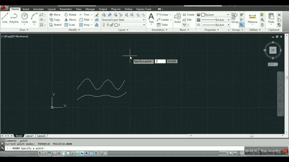Open the Parametric ribbon tab
289x162 pixels.
click(65, 9)
